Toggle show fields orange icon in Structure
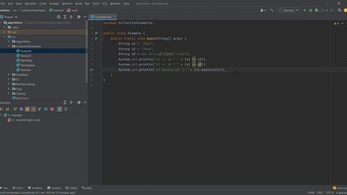This screenshot has height=195, width=347. (27, 109)
